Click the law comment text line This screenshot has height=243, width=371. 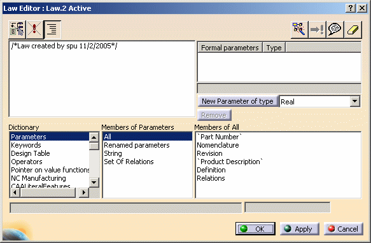(64, 46)
